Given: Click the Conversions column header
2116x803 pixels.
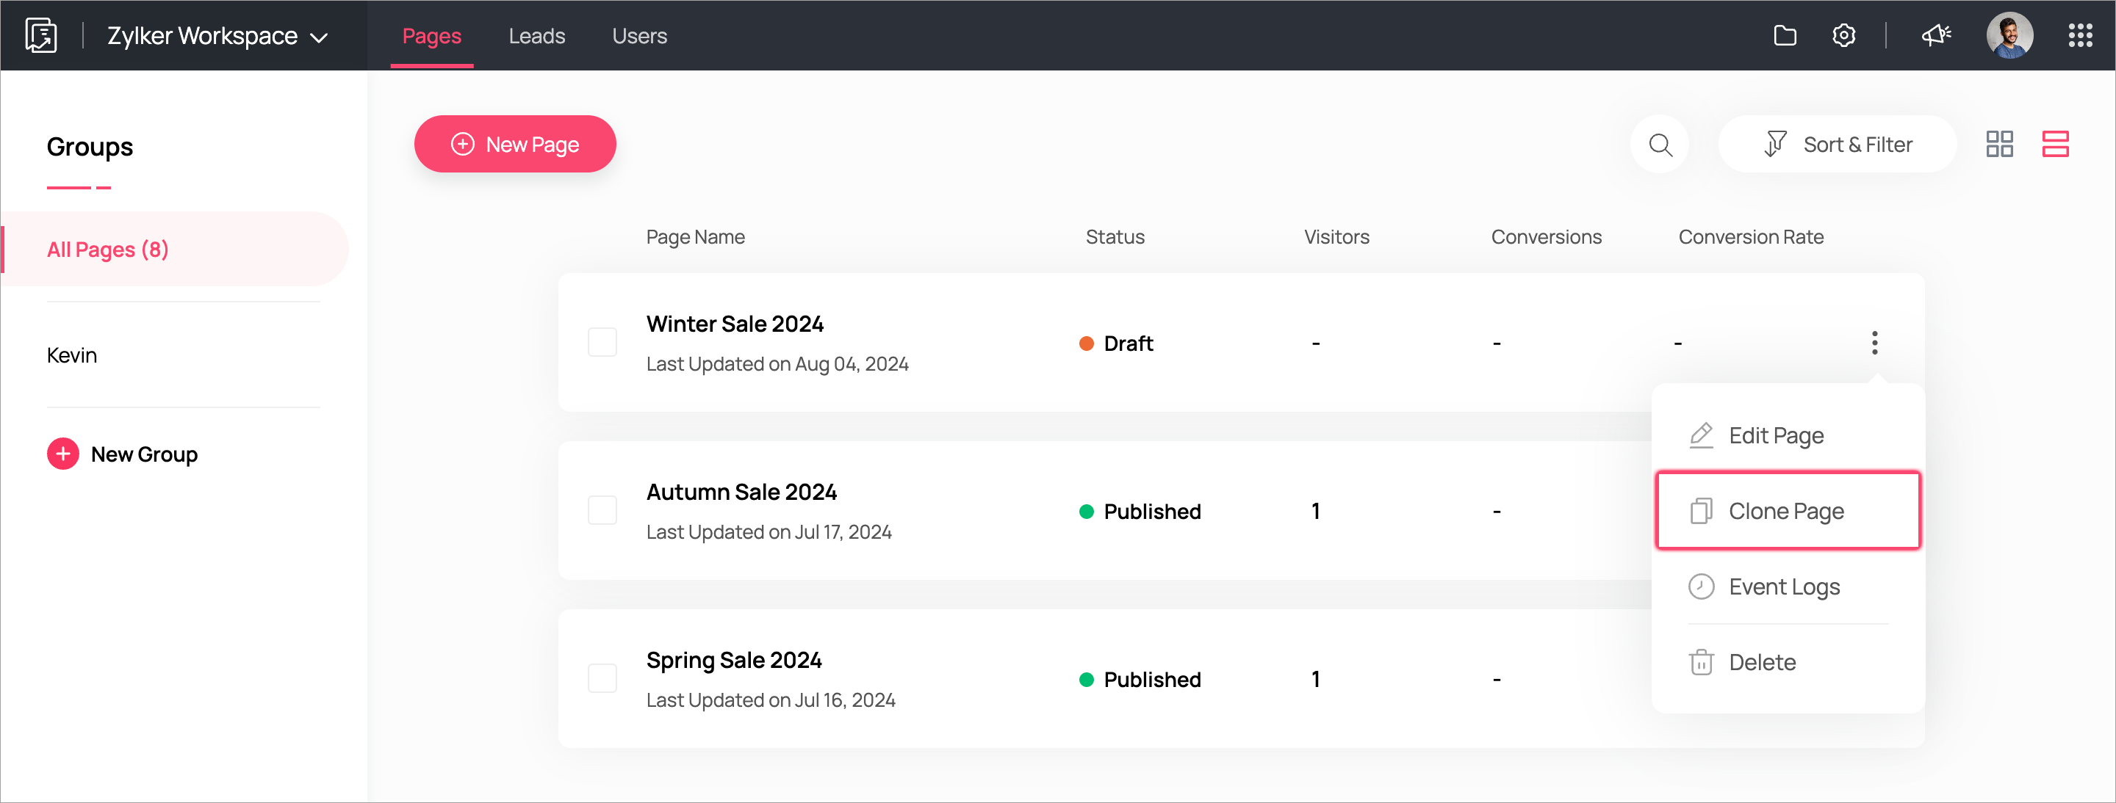Looking at the screenshot, I should tap(1546, 237).
